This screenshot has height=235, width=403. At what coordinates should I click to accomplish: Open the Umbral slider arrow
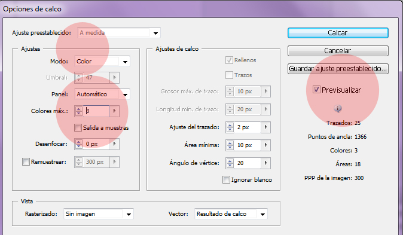coord(114,77)
